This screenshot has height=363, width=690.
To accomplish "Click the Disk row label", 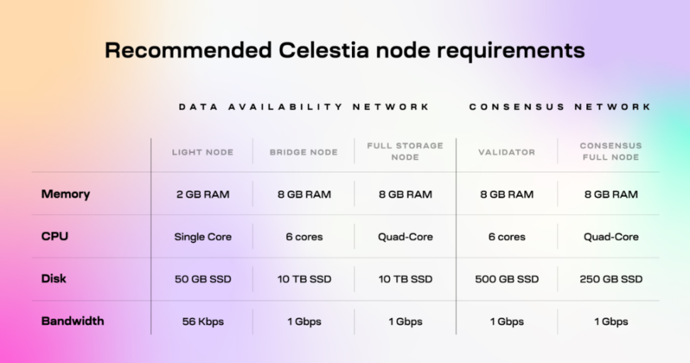I will point(54,279).
